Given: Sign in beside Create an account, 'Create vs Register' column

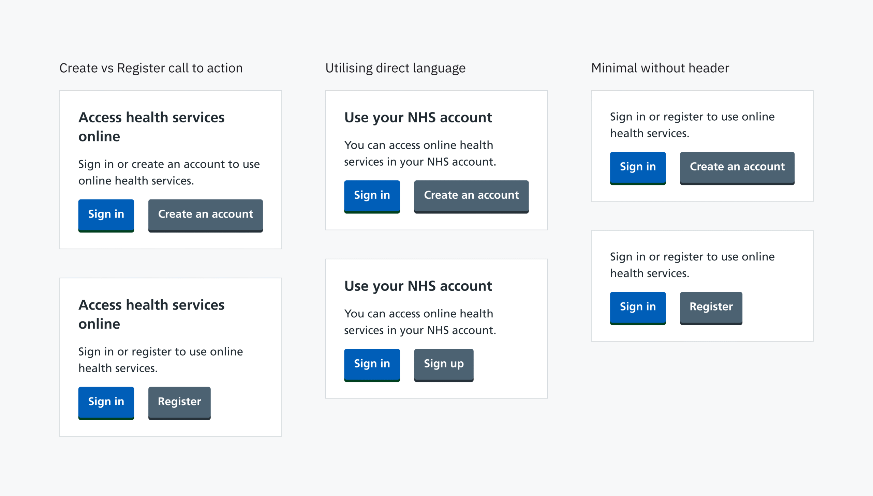Looking at the screenshot, I should [x=106, y=215].
